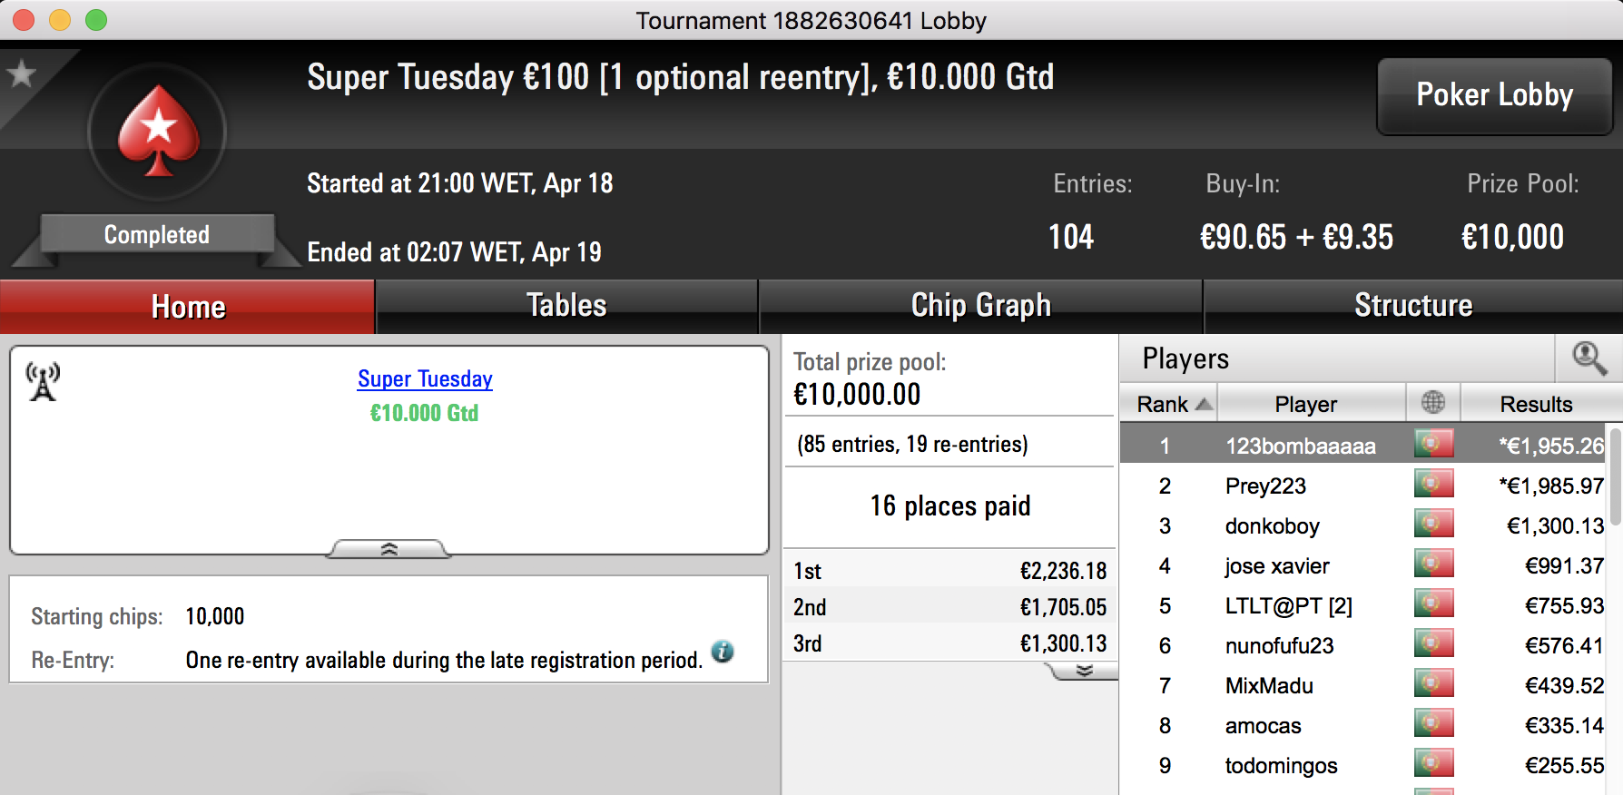Image resolution: width=1623 pixels, height=795 pixels.
Task: Click the players list scrollbar
Action: [x=1616, y=474]
